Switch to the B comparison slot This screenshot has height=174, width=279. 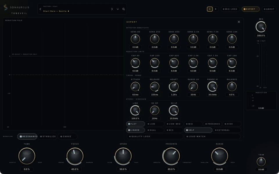click(216, 9)
